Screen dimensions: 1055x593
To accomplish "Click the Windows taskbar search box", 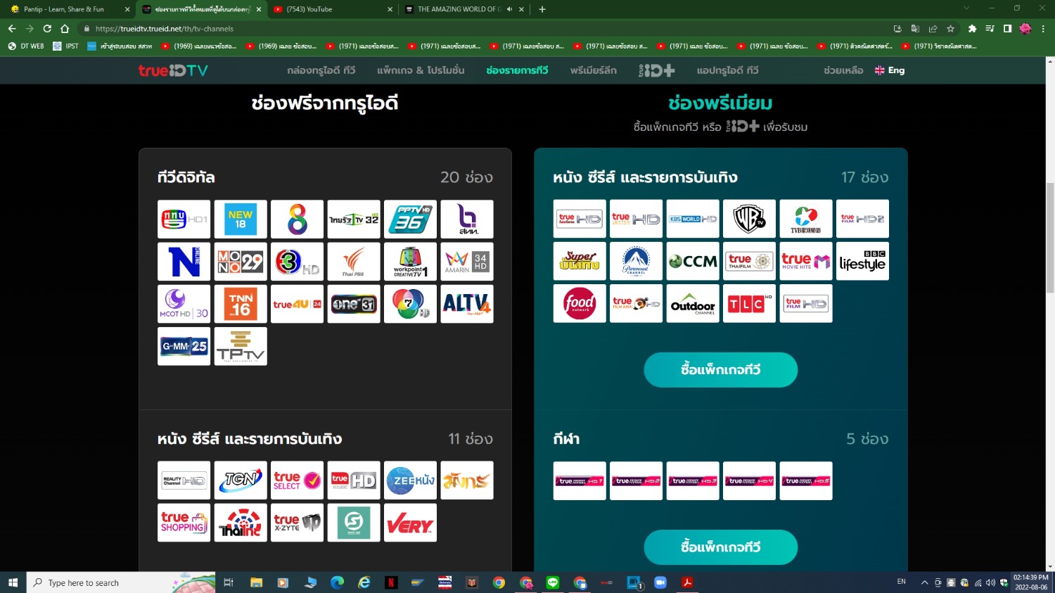I will point(121,582).
